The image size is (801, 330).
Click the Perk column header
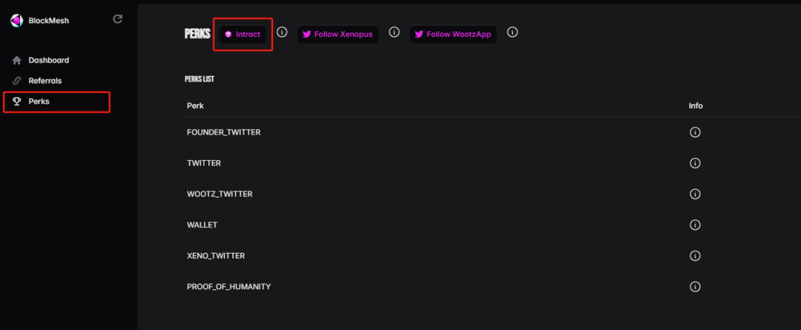coord(196,106)
